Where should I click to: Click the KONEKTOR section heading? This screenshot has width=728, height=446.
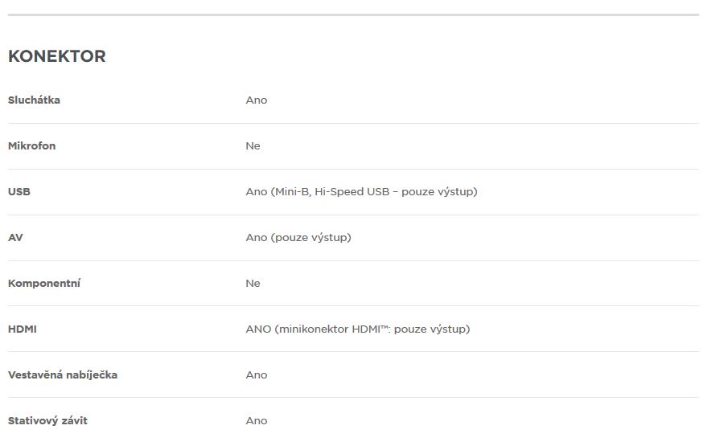coord(56,56)
